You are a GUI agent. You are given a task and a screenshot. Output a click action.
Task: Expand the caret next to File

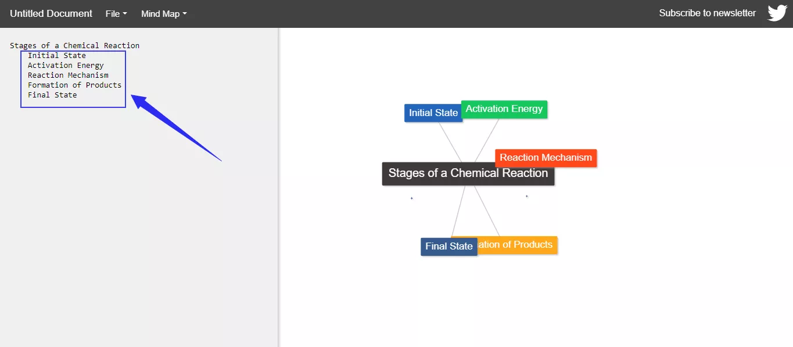coord(125,13)
